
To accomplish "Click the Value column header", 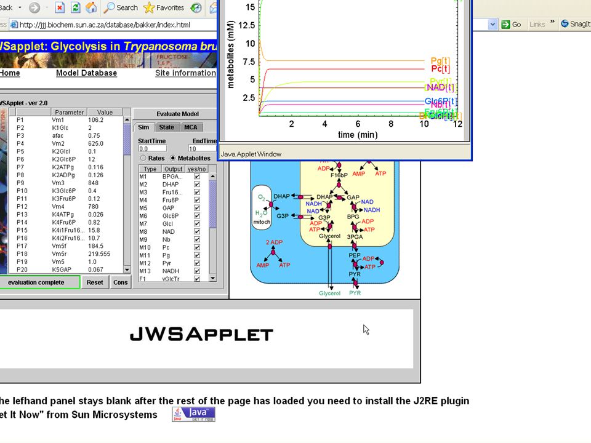I will pyautogui.click(x=105, y=112).
